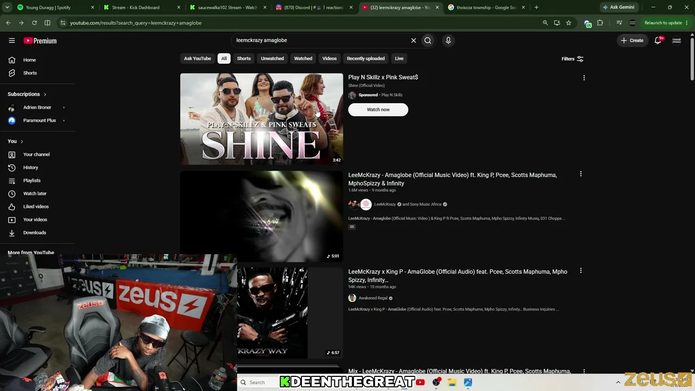Select the All filter chip

click(x=224, y=59)
